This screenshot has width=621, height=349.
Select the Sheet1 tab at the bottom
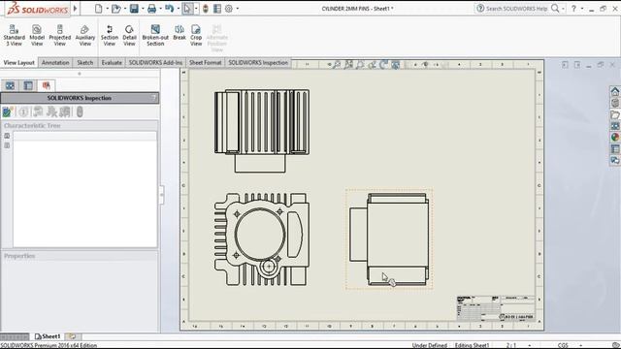coord(48,336)
